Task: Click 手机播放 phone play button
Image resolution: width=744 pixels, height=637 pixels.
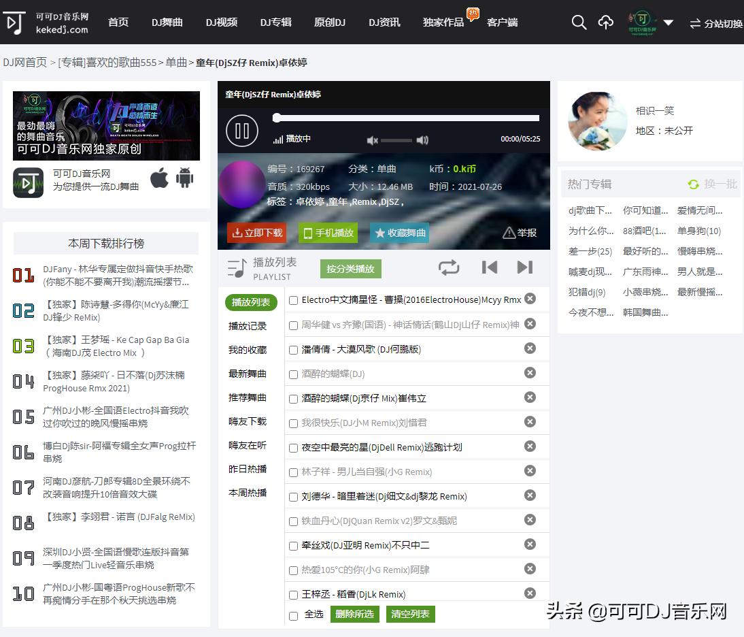Action: [x=328, y=233]
